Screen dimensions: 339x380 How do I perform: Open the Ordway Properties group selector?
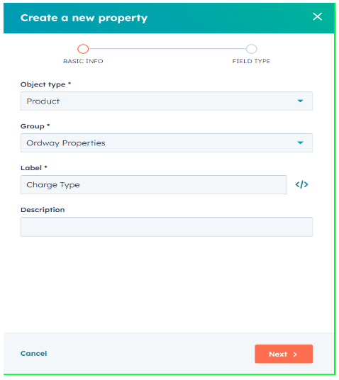167,142
